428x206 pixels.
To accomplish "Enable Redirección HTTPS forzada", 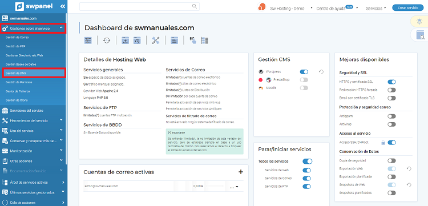I will (x=391, y=90).
